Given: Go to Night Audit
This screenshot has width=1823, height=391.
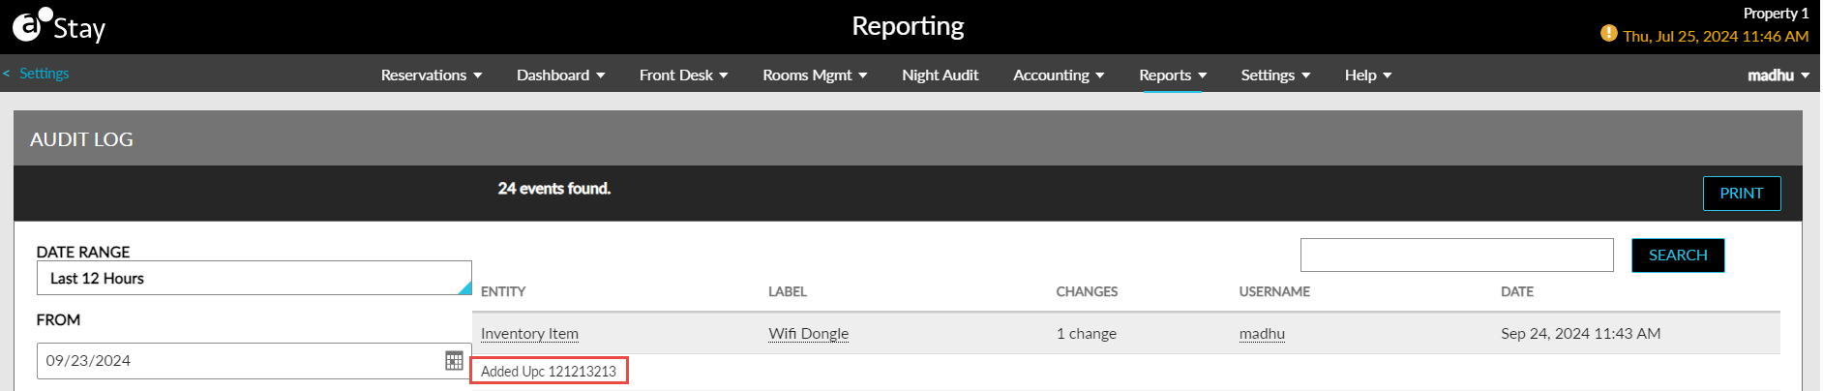Looking at the screenshot, I should tap(940, 75).
